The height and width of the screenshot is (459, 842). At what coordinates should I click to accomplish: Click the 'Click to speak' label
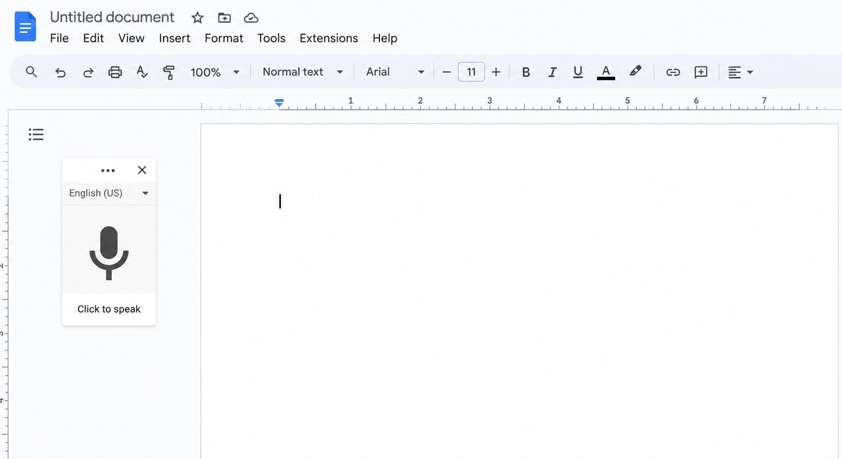(x=109, y=309)
